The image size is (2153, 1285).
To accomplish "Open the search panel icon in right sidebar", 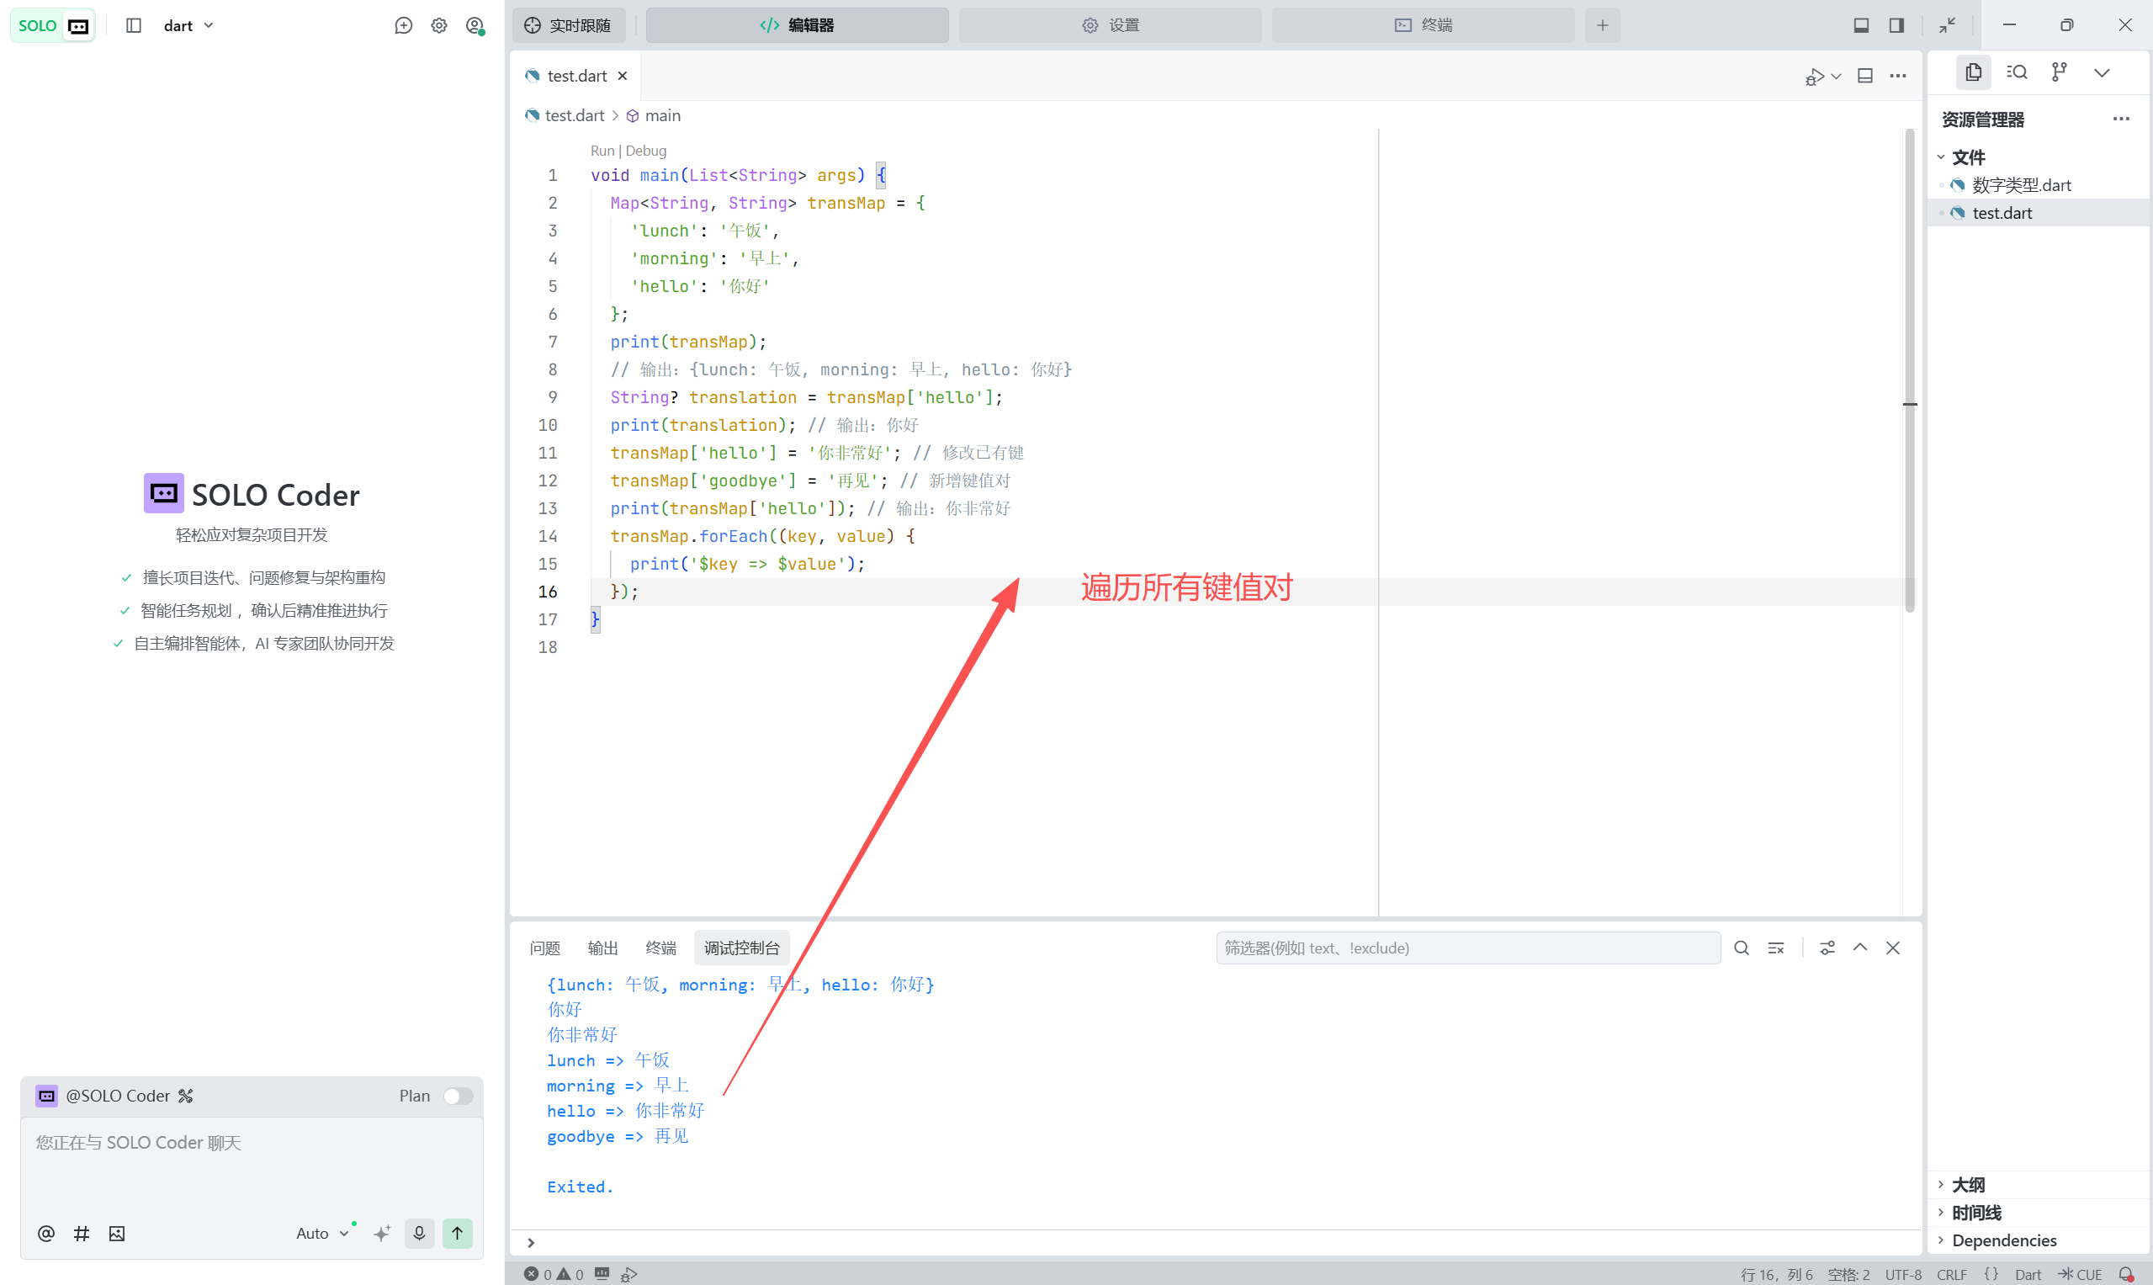I will pos(2017,72).
